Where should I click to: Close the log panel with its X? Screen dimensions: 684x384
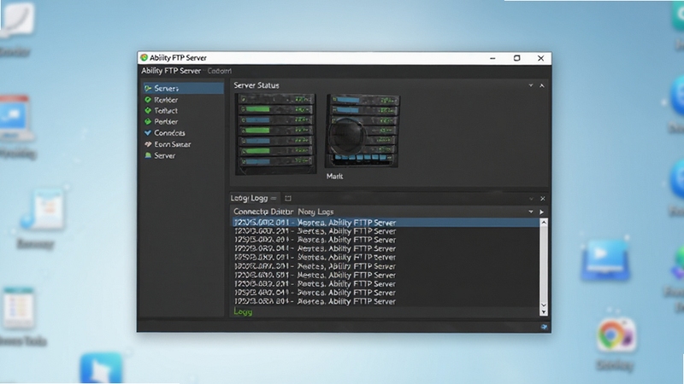(x=543, y=199)
